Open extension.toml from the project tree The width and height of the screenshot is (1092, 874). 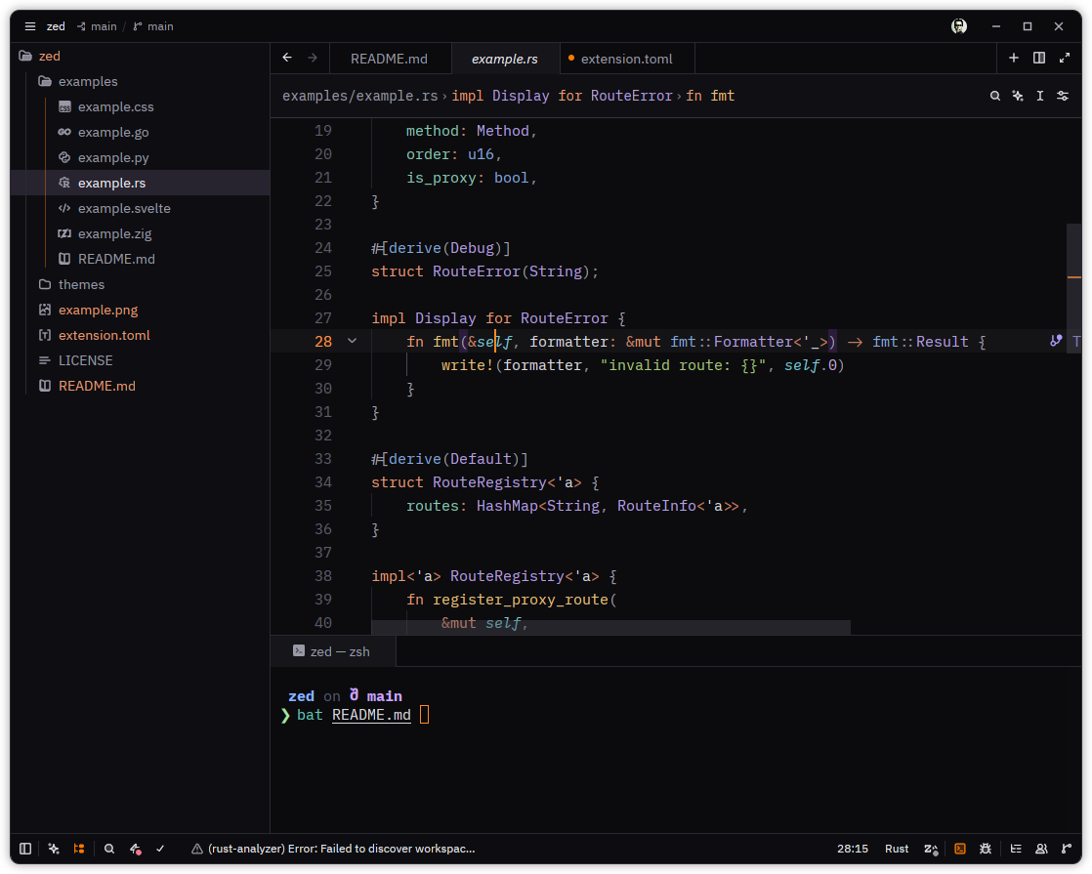[x=140, y=335]
